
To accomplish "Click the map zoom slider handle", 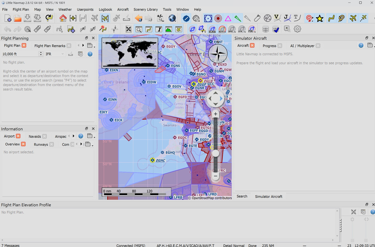I will 216,153.
